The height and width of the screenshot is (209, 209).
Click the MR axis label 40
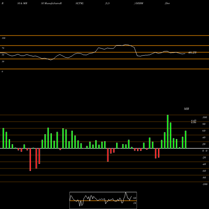point(204,138)
